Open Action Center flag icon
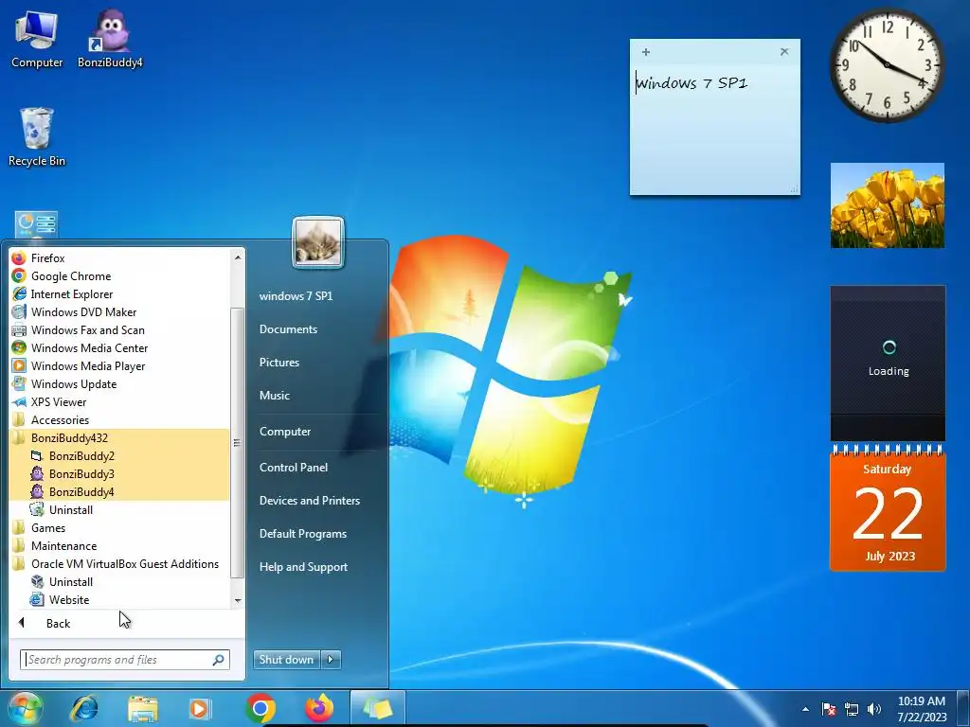The image size is (970, 727). 829,710
